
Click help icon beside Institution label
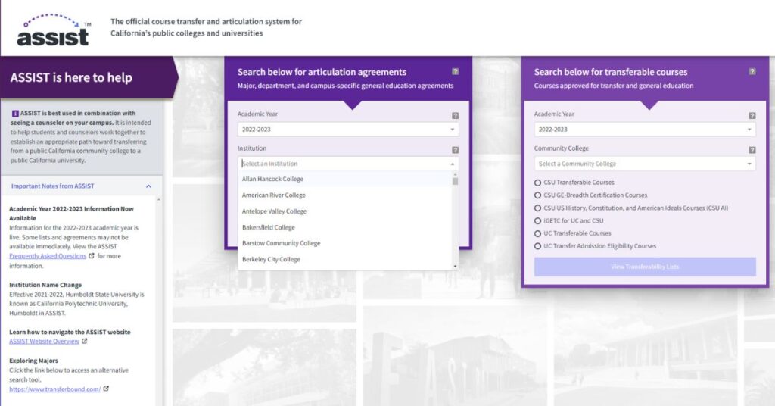[x=455, y=150]
